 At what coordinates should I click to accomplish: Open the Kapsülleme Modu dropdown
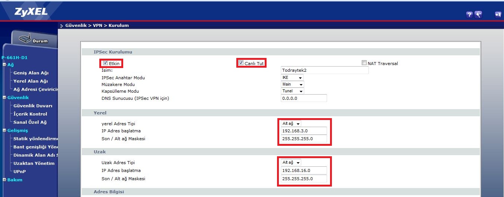tap(292, 91)
